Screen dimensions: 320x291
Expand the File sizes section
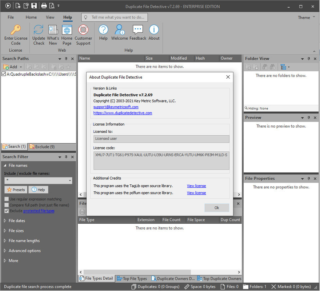[x=5, y=231]
